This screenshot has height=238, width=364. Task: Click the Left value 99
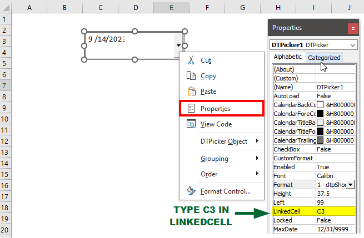336,202
